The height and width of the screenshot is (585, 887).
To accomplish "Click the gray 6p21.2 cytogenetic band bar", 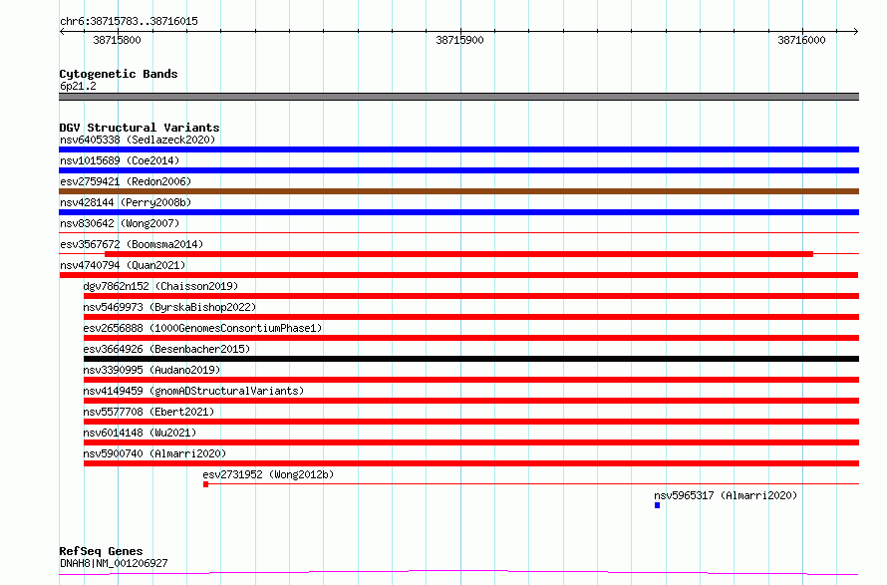I will [458, 97].
